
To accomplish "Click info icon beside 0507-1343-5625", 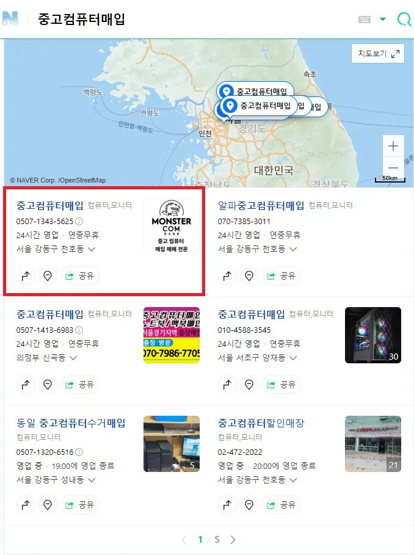I will 79,221.
